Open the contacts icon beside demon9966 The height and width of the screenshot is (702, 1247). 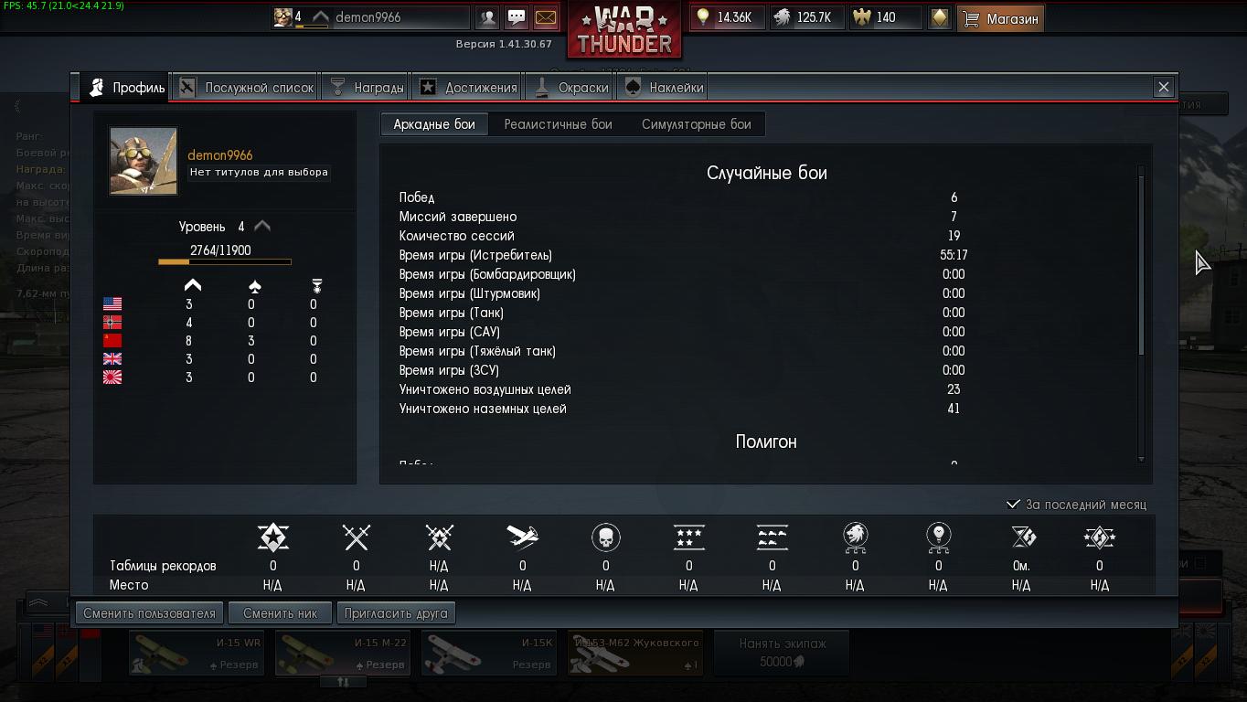tap(488, 17)
